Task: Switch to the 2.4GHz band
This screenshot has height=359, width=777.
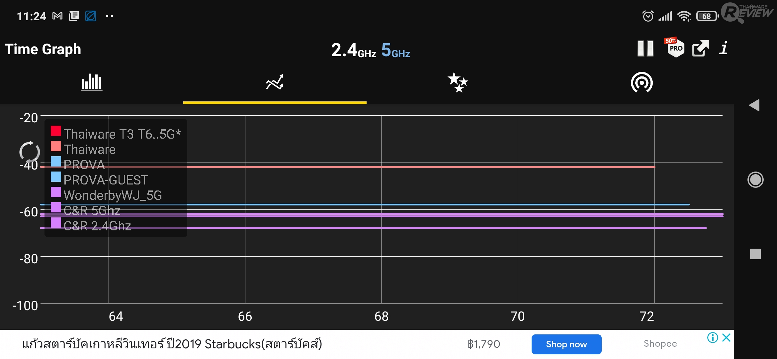Action: click(x=353, y=51)
